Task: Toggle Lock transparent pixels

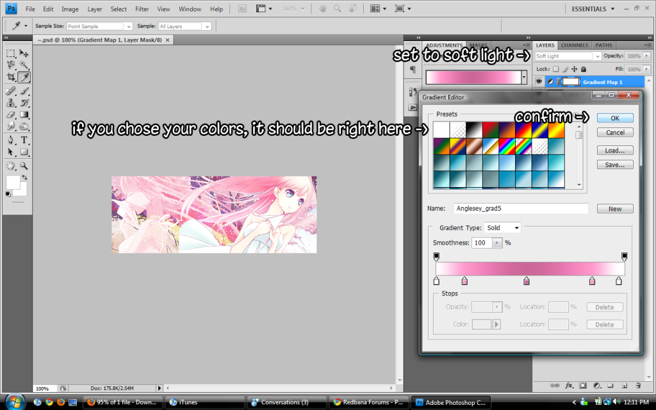Action: coord(555,69)
